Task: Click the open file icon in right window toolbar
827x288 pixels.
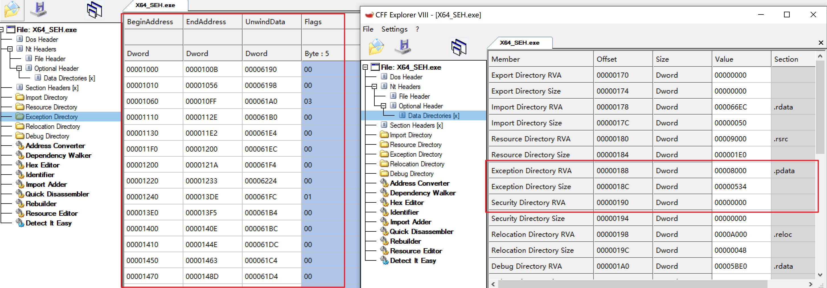Action: point(376,47)
